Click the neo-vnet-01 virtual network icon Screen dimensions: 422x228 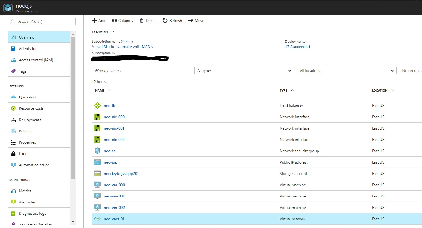(x=97, y=219)
